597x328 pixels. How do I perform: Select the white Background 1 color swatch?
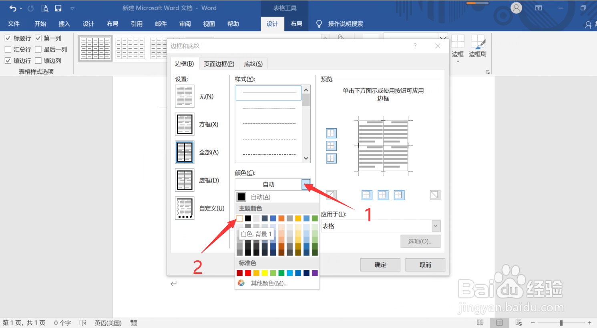click(x=239, y=218)
